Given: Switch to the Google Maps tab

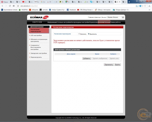Looking at the screenshot, I should 68,2.
